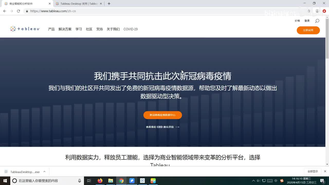Open the 关于我们 navigation menu
The width and height of the screenshot is (329, 185).
(x=113, y=29)
